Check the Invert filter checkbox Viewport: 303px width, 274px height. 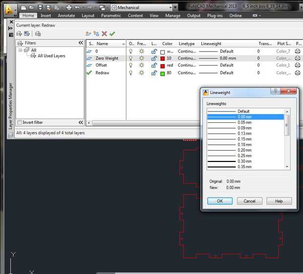coord(20,122)
